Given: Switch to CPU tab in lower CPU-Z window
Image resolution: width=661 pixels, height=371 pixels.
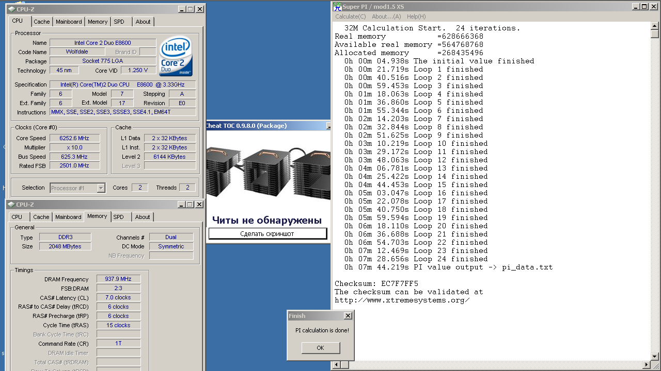Looking at the screenshot, I should (x=17, y=217).
